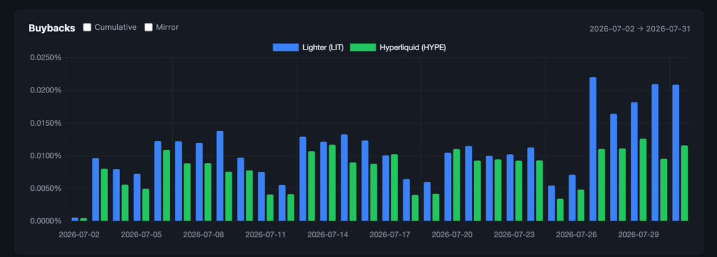
Task: Toggle the Mirror checkbox
Action: coord(148,27)
